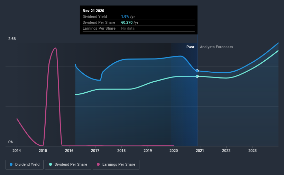Click the 2021 axis label
This screenshot has width=284, height=175.
(200, 151)
